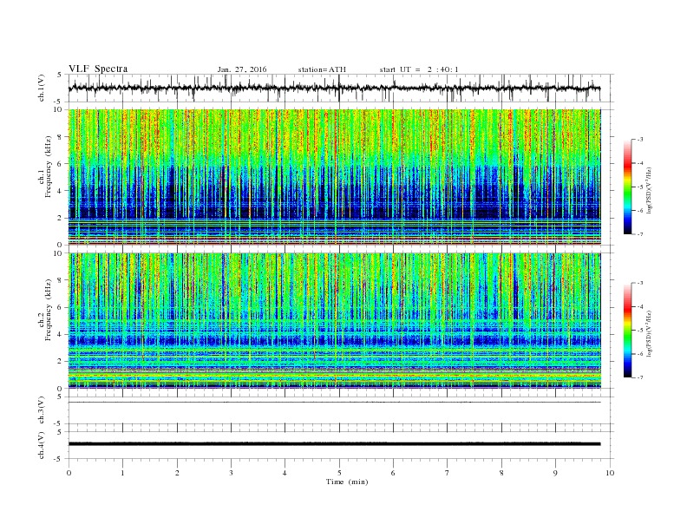This screenshot has width=687, height=531.
Task: Click the flat ch.3 voltage trace line
Action: click(335, 403)
